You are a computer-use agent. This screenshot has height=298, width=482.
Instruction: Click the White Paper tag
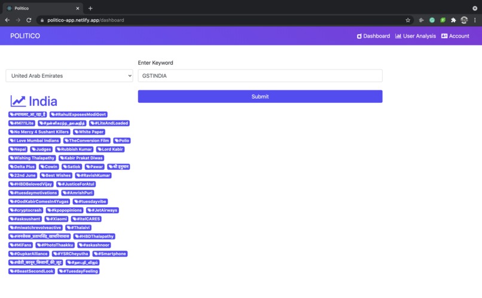pos(89,132)
